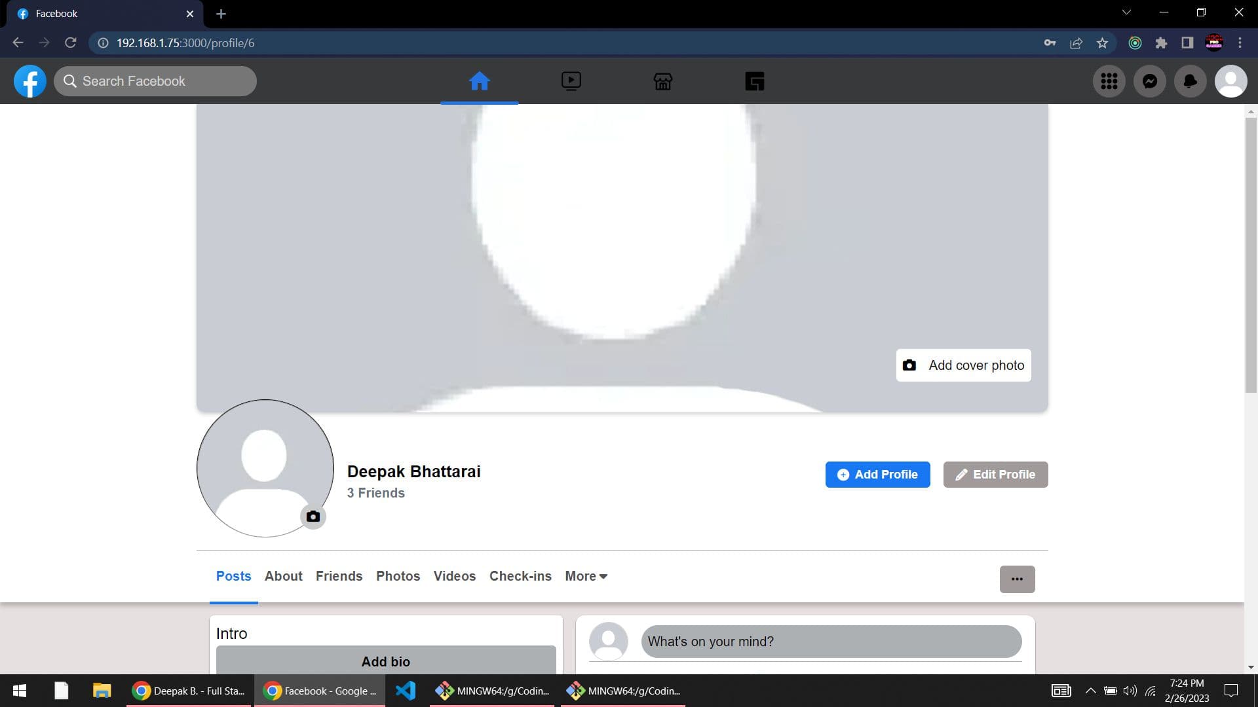
Task: Open the Chrome profile avatar icon
Action: click(1213, 43)
